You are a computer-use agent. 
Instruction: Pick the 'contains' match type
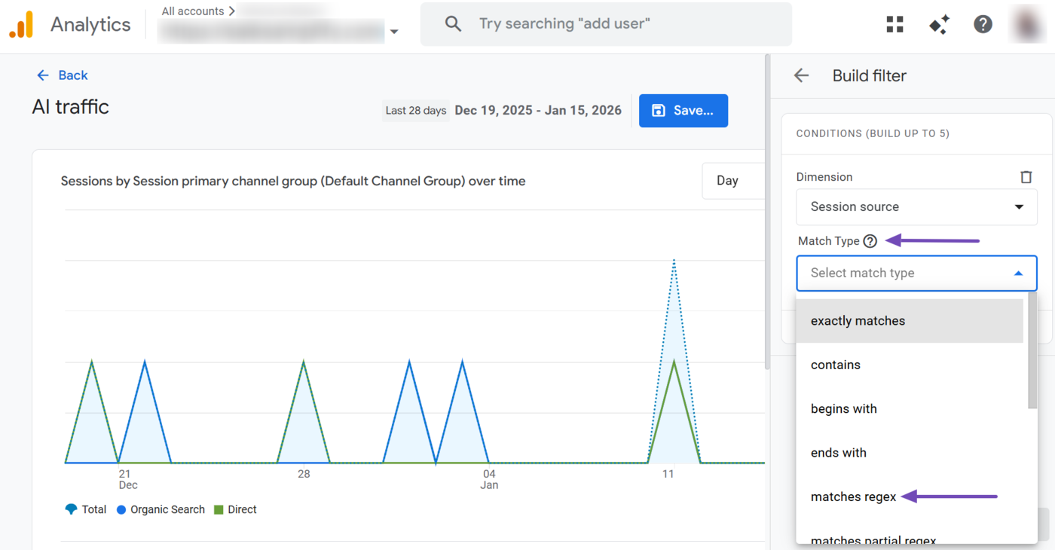pos(835,365)
